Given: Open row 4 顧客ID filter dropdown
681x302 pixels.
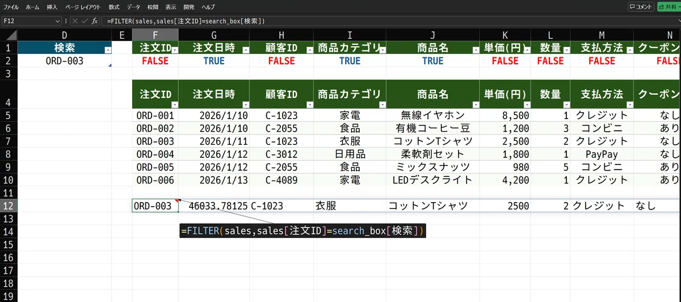Looking at the screenshot, I should [309, 104].
